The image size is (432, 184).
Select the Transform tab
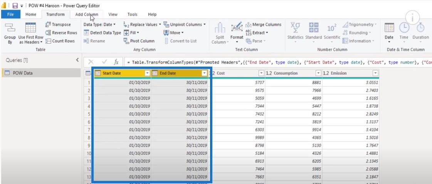[x=55, y=14]
